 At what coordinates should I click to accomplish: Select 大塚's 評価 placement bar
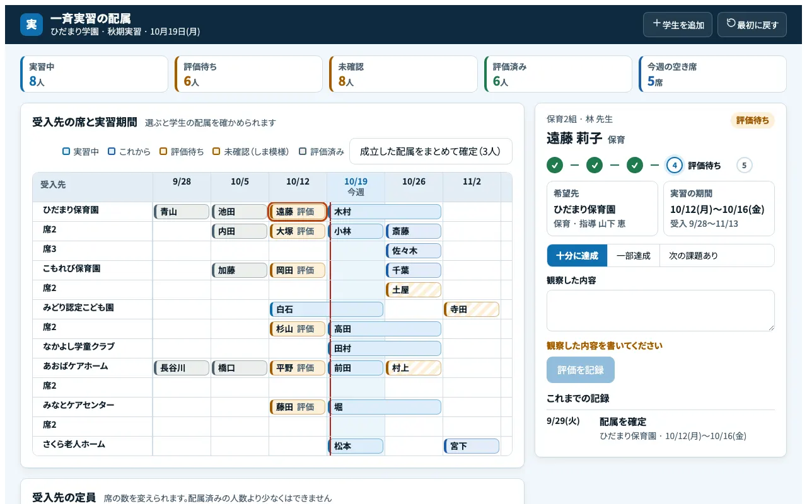(298, 231)
